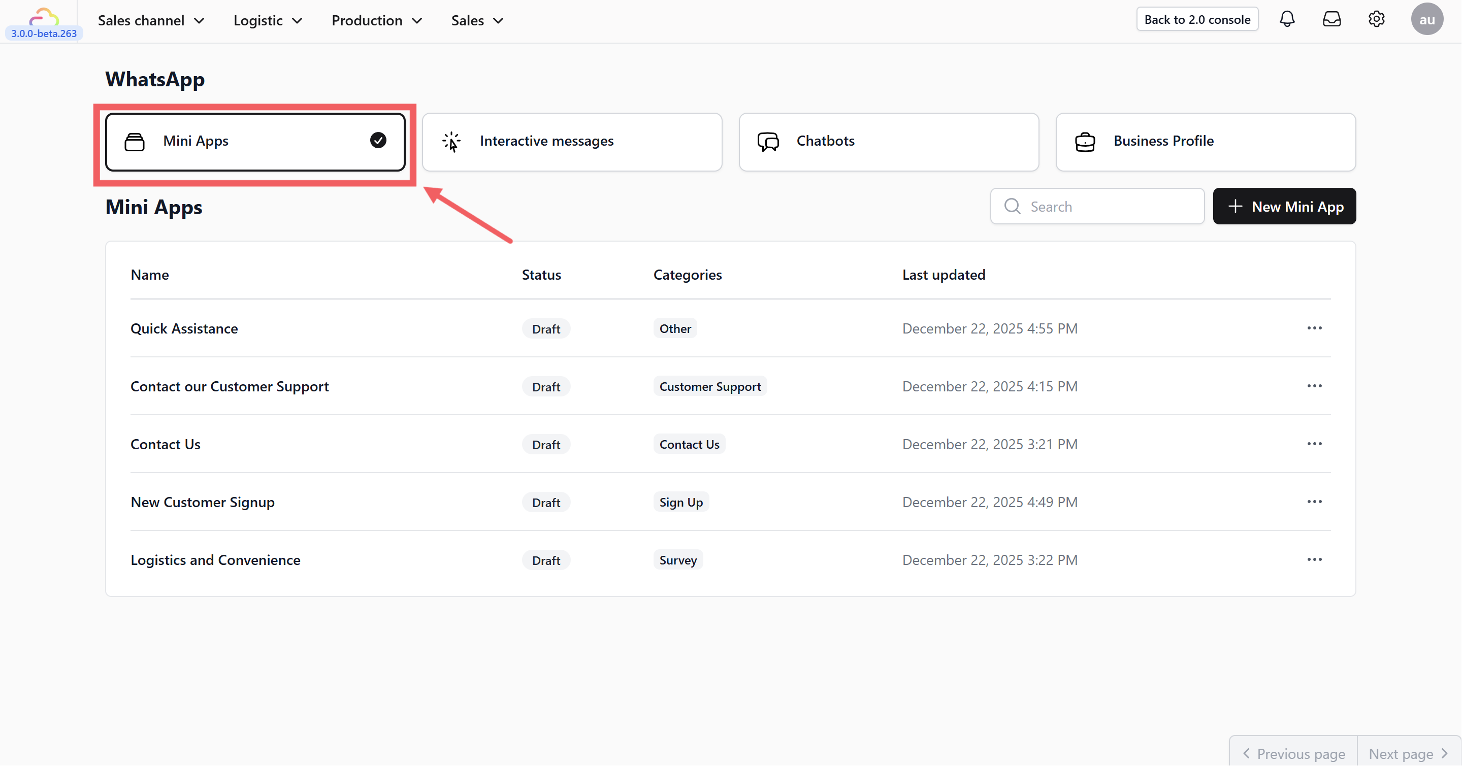The width and height of the screenshot is (1462, 766).
Task: Open the notifications bell icon
Action: pos(1287,19)
